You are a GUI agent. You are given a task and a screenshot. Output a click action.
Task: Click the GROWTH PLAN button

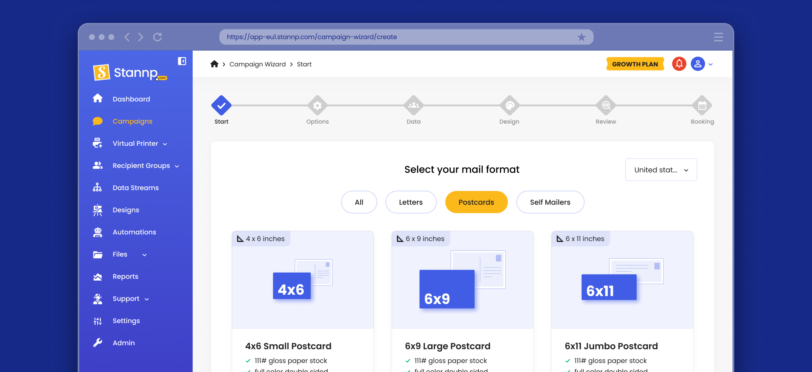click(635, 64)
